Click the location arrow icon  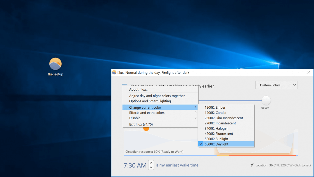(251, 165)
